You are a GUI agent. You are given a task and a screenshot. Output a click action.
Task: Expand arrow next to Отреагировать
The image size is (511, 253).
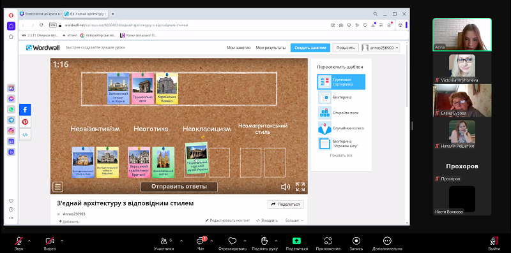tap(245, 241)
